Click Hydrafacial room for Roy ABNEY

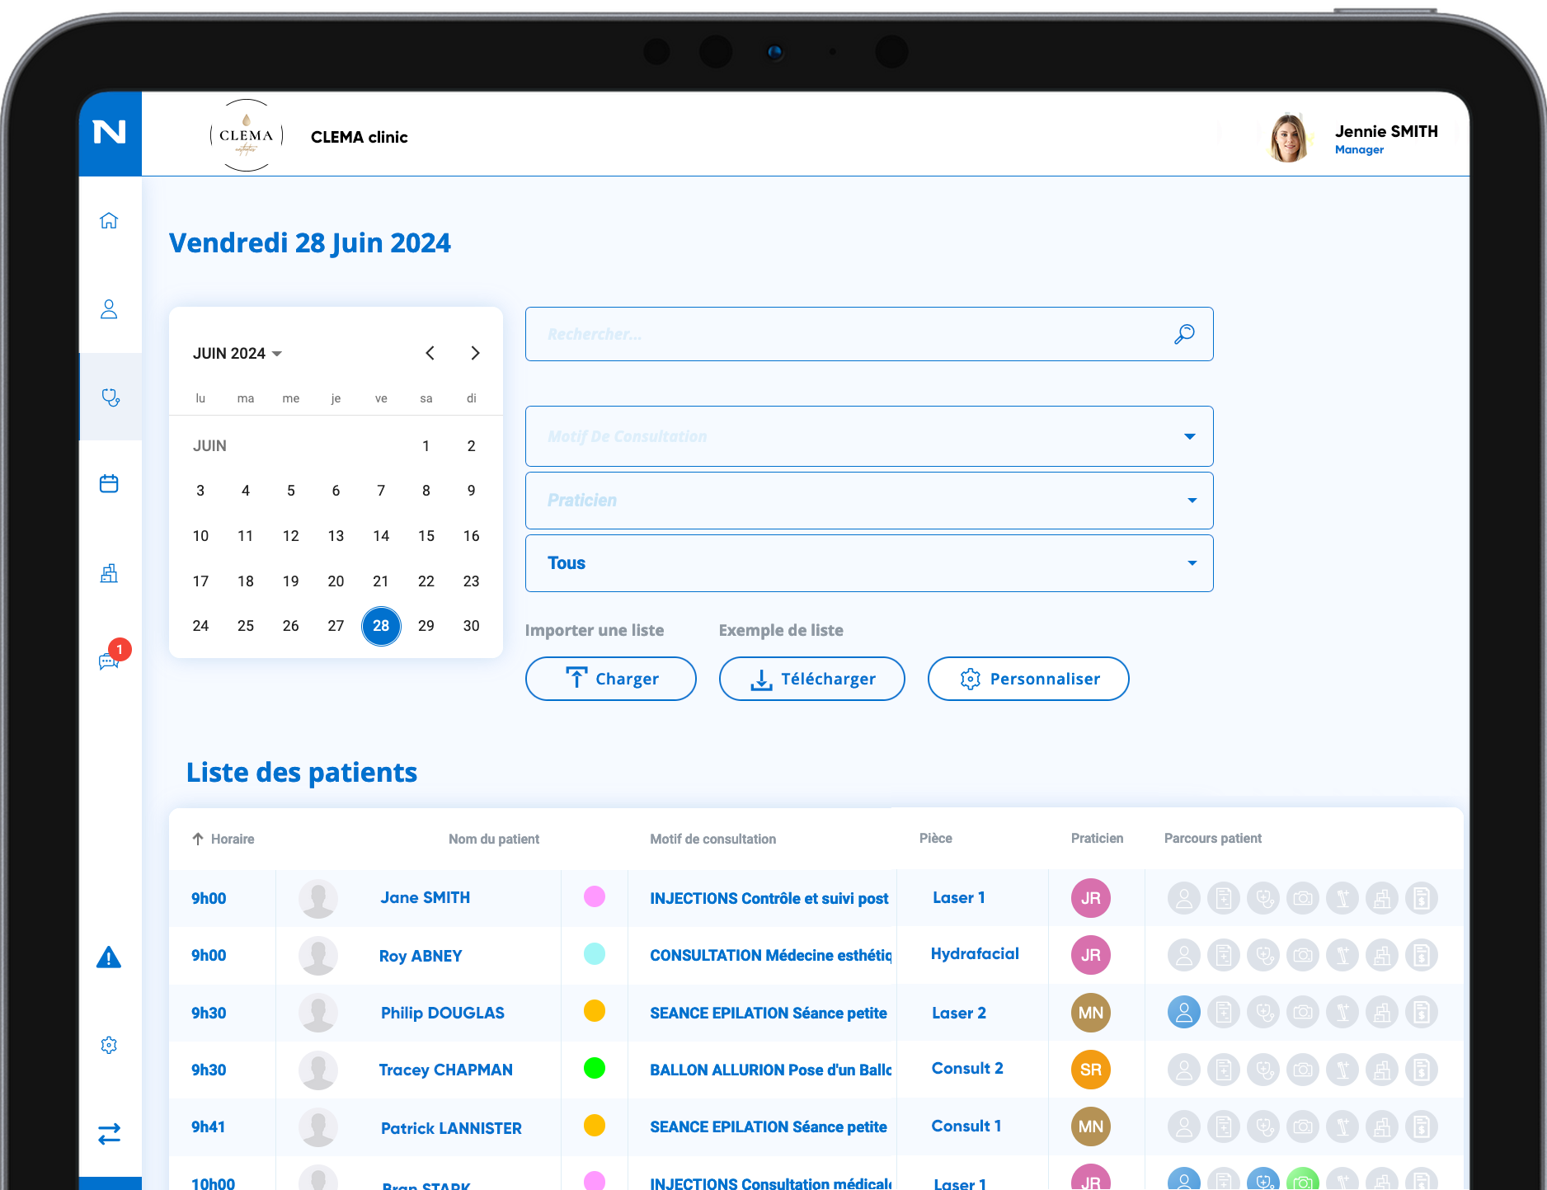click(x=975, y=954)
